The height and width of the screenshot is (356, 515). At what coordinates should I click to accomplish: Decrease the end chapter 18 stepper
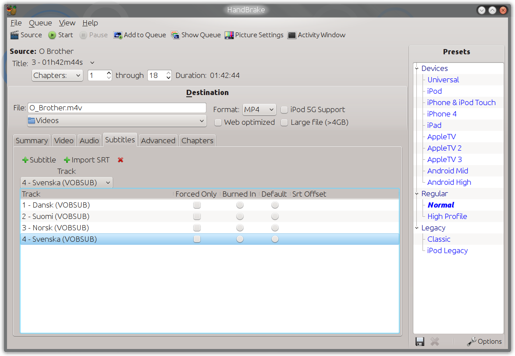click(x=168, y=78)
